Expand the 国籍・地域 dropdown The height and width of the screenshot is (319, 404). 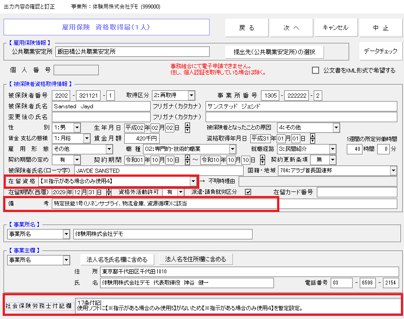(x=393, y=170)
